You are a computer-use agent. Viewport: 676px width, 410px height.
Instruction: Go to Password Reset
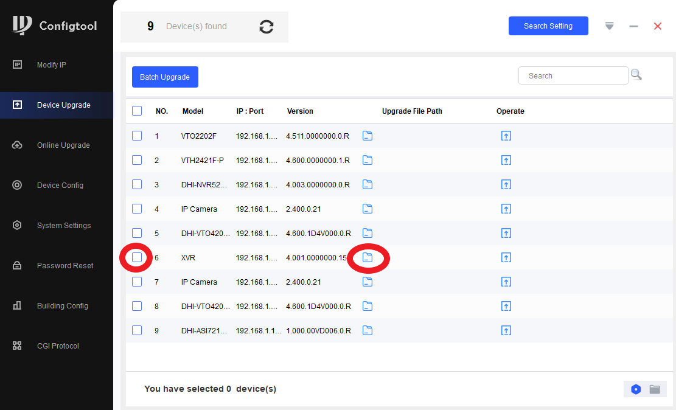[57, 265]
